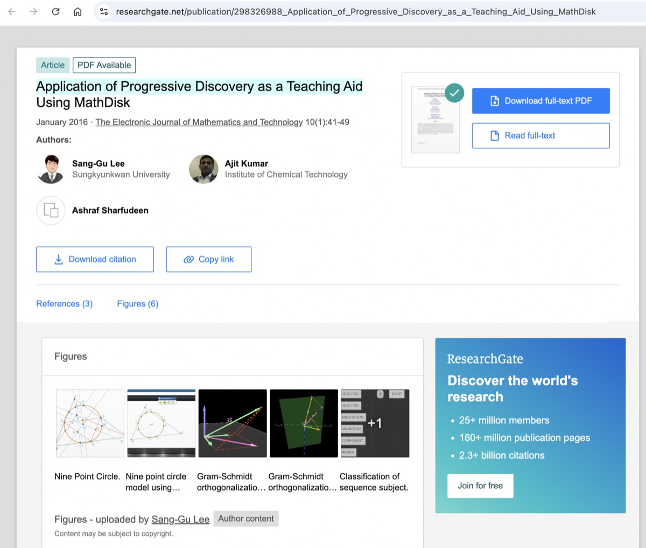Click Sang-Gu Lee link in figures credit

180,519
